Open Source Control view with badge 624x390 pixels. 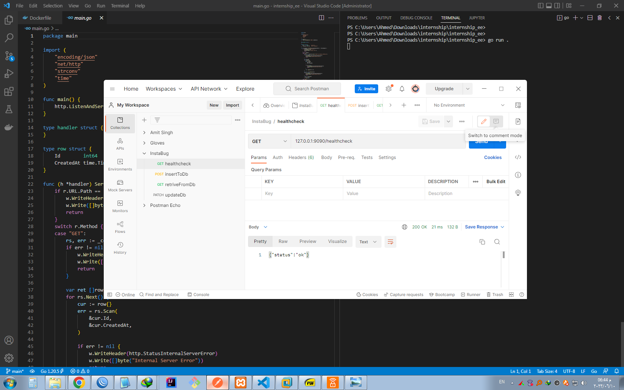coord(9,56)
